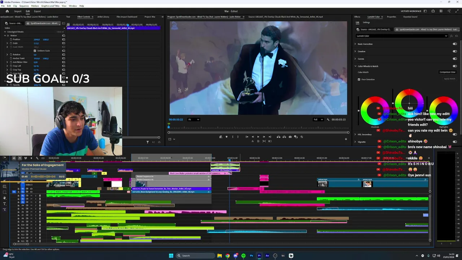This screenshot has height=260, width=462.
Task: Open After Effects from Windows taskbar
Action: coord(267,256)
